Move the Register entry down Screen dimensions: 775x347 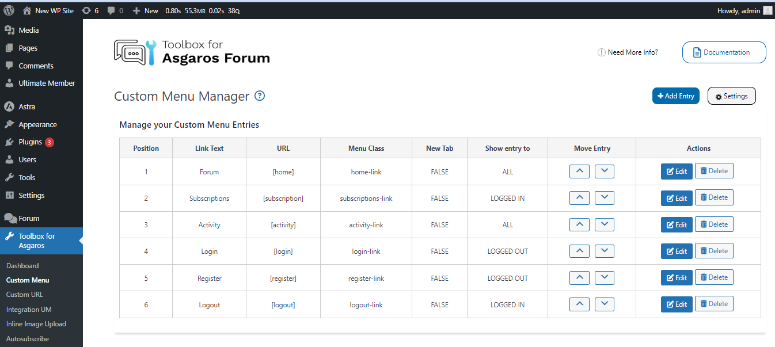604,277
